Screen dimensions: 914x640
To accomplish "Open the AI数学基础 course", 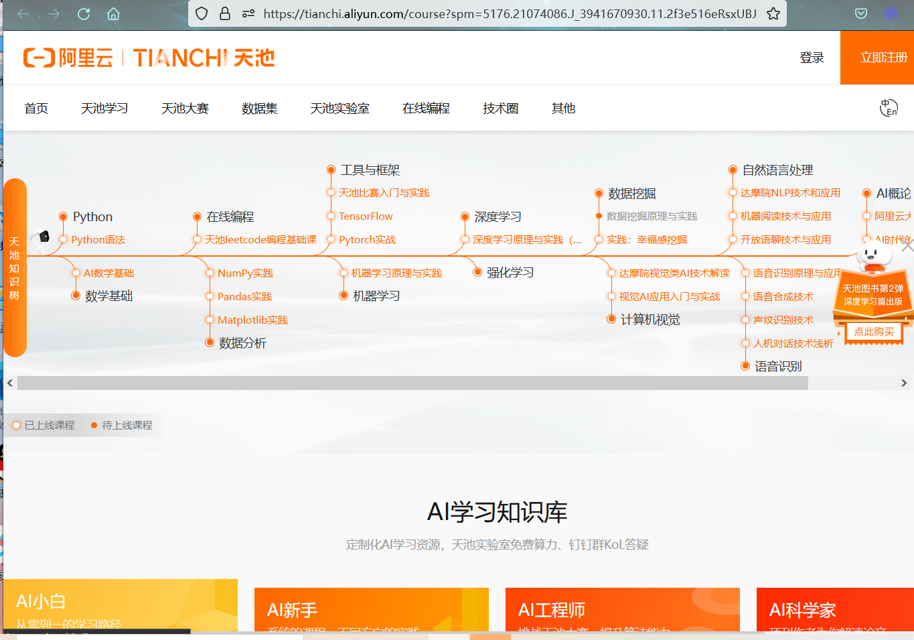I will 108,273.
